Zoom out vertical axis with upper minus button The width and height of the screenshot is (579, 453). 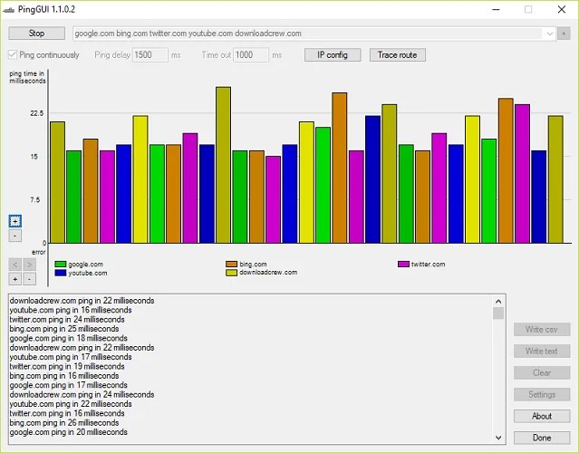[15, 236]
